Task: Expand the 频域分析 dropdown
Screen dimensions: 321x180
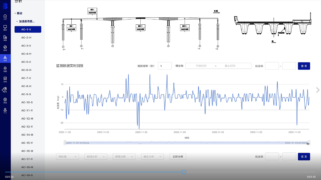Action: point(124,157)
